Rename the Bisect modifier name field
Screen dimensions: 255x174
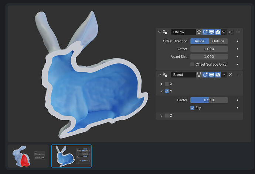183,74
